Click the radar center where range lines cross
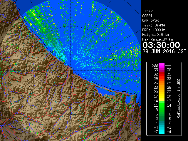 click(70, 70)
